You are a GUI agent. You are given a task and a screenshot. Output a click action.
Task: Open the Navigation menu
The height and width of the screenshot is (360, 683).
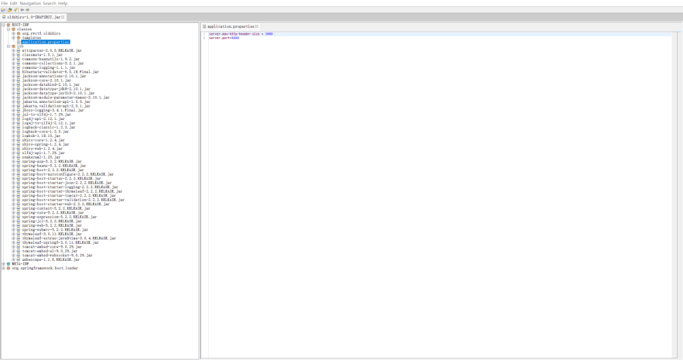[x=30, y=3]
